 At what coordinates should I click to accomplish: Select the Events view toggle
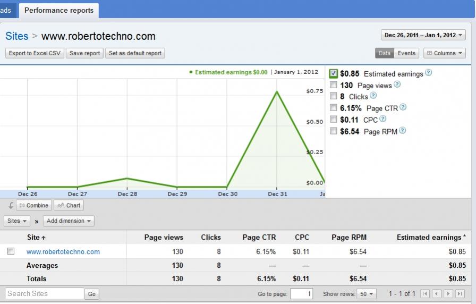pos(406,53)
